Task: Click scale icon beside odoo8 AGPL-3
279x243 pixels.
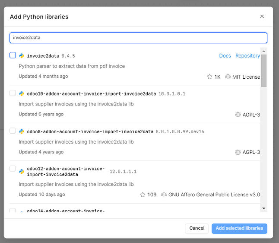Action: pos(238,152)
